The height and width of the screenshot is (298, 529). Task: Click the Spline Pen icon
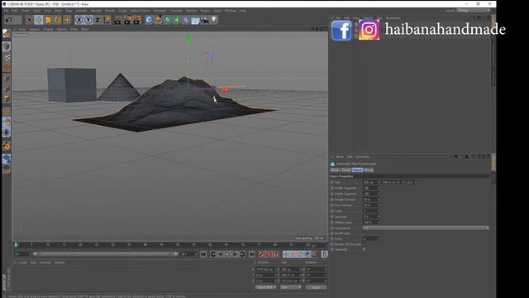(158, 20)
